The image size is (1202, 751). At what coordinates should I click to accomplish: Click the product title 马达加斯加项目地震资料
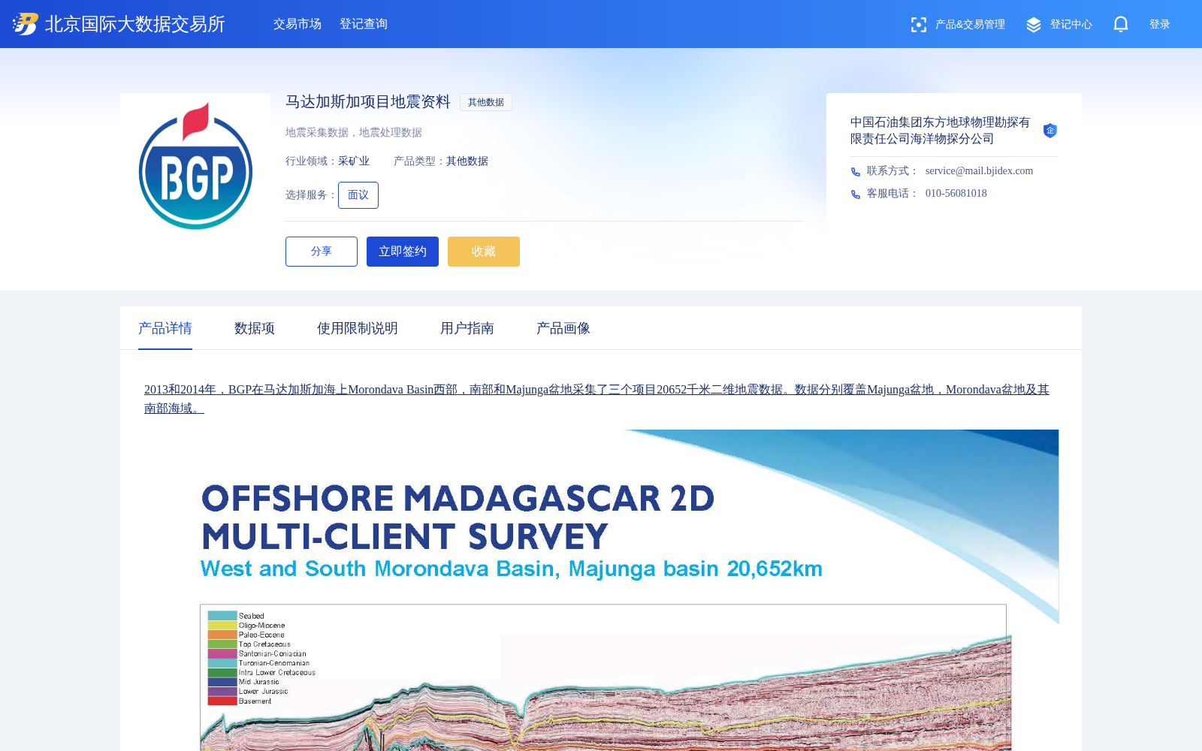coord(368,102)
